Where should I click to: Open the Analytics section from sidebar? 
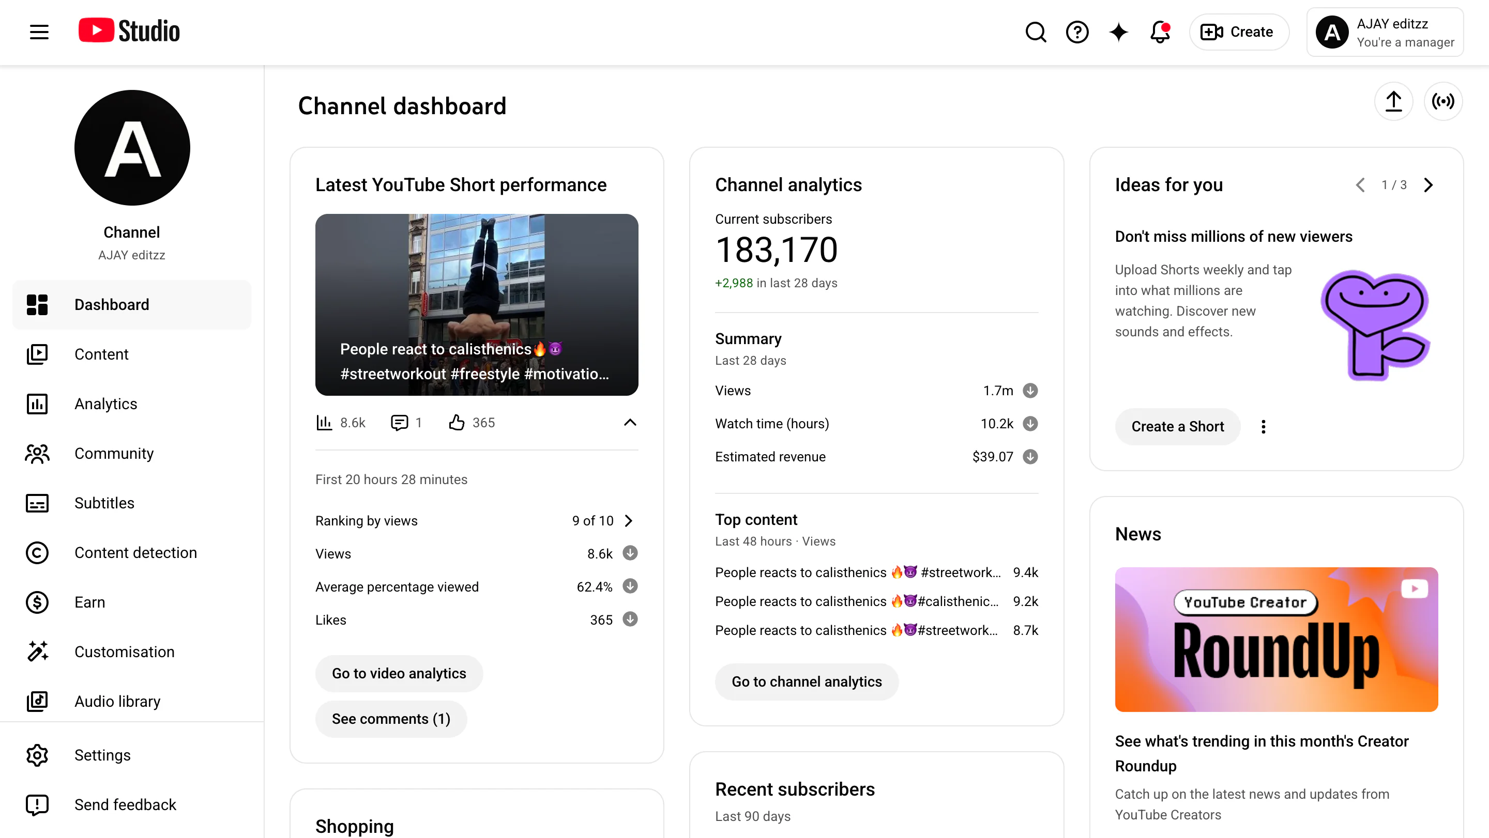tap(106, 404)
